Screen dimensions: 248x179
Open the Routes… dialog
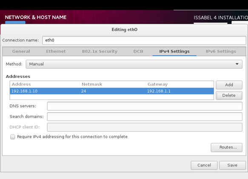pos(226,148)
